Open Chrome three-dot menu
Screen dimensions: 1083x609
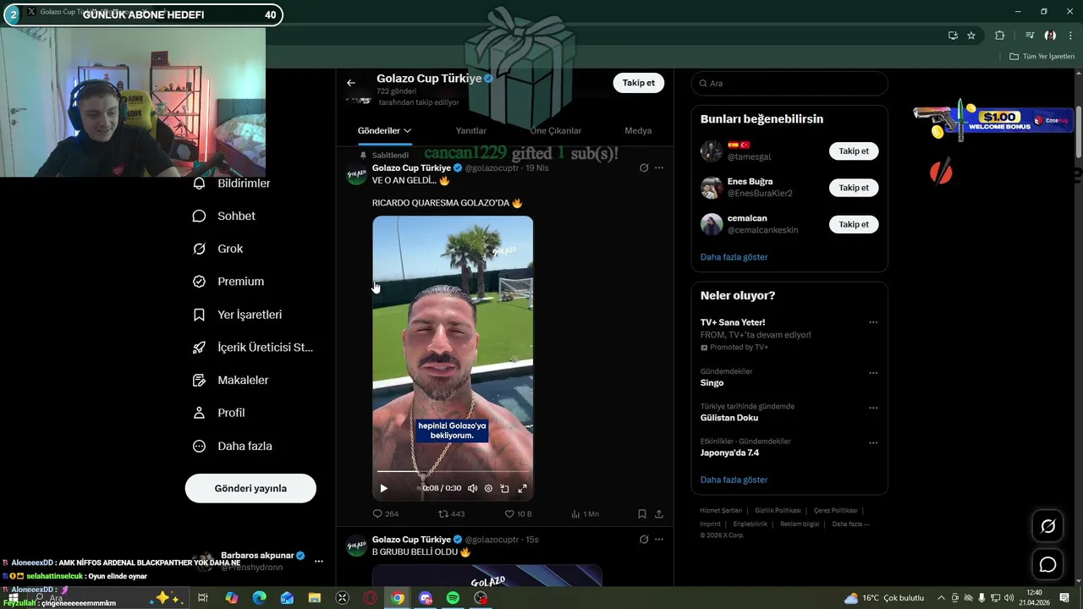pyautogui.click(x=1070, y=36)
